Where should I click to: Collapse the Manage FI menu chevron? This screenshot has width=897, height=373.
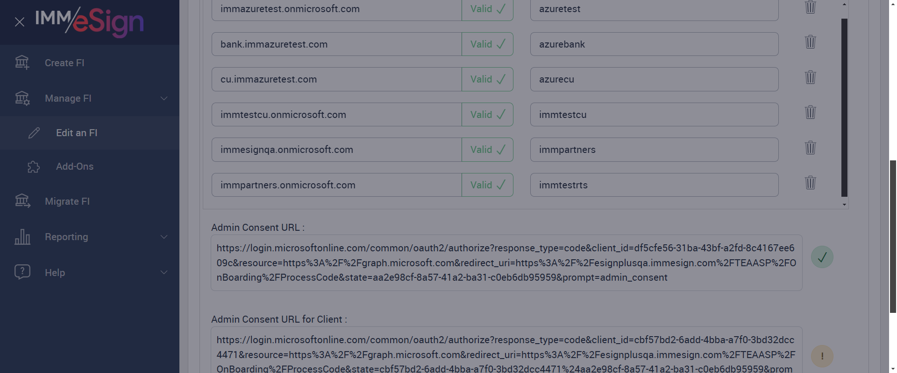coord(164,98)
